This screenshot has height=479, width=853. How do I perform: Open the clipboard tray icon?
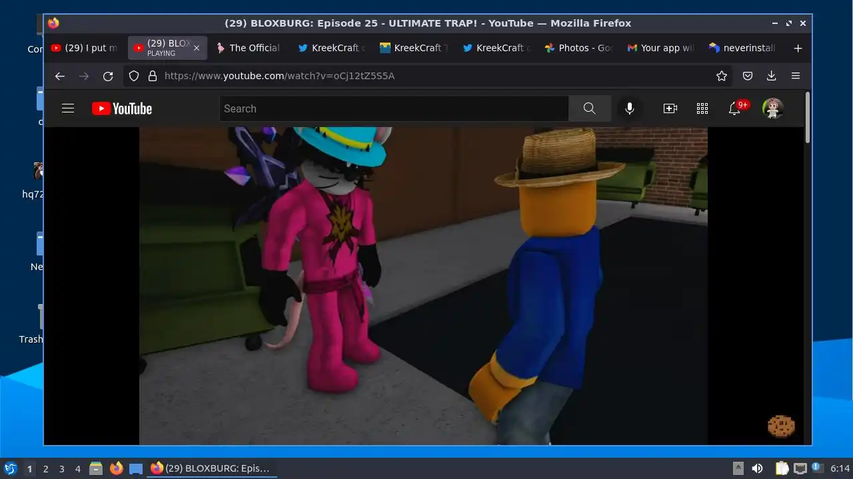[781, 468]
